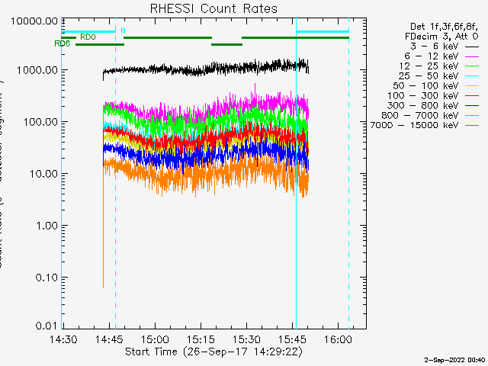Click the solid cyan marker near 15:46
The height and width of the screenshot is (366, 488).
(x=296, y=173)
